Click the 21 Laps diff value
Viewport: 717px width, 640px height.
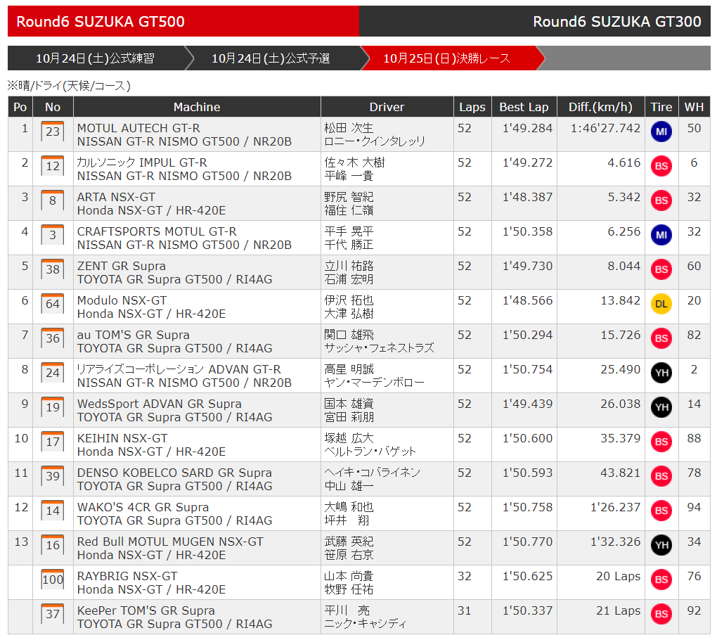pyautogui.click(x=618, y=610)
